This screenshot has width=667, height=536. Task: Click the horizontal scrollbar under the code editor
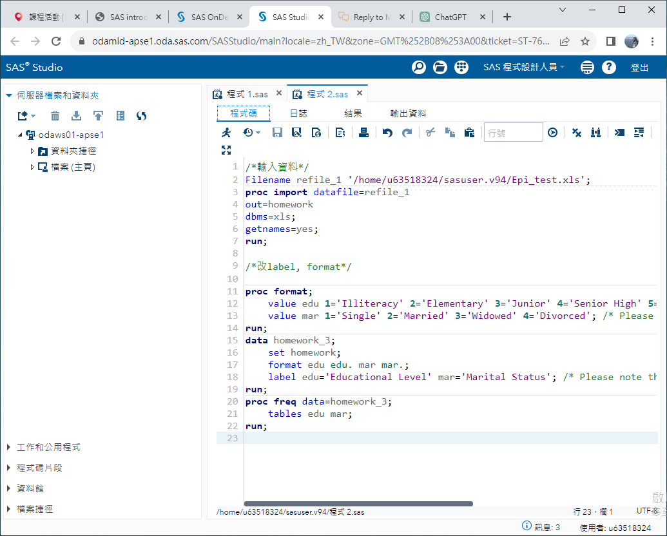click(x=358, y=504)
